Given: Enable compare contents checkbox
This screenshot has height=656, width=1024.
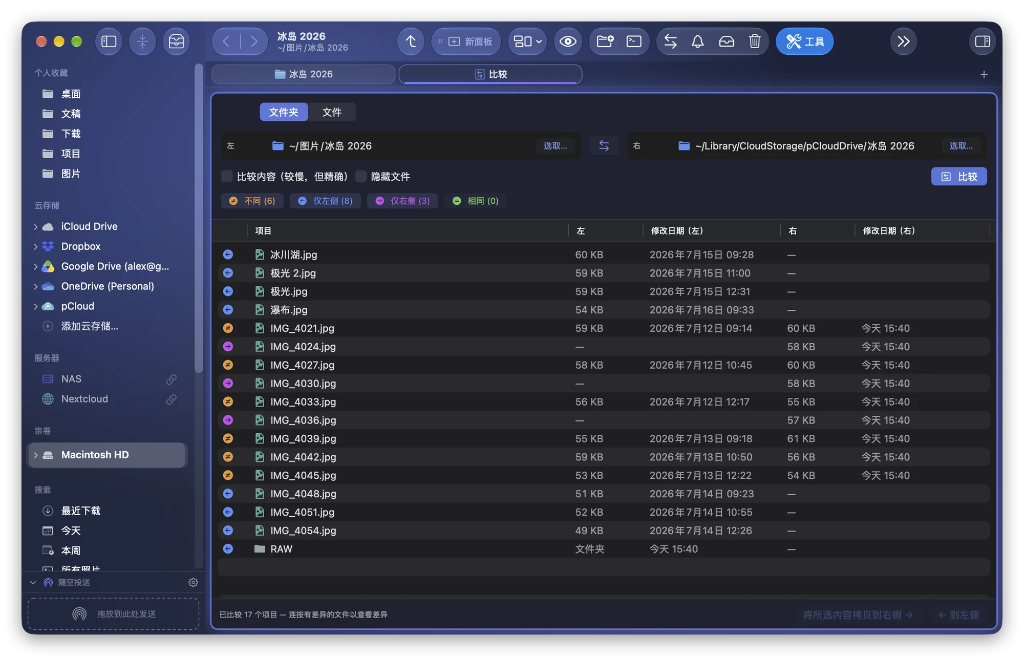Looking at the screenshot, I should [227, 177].
